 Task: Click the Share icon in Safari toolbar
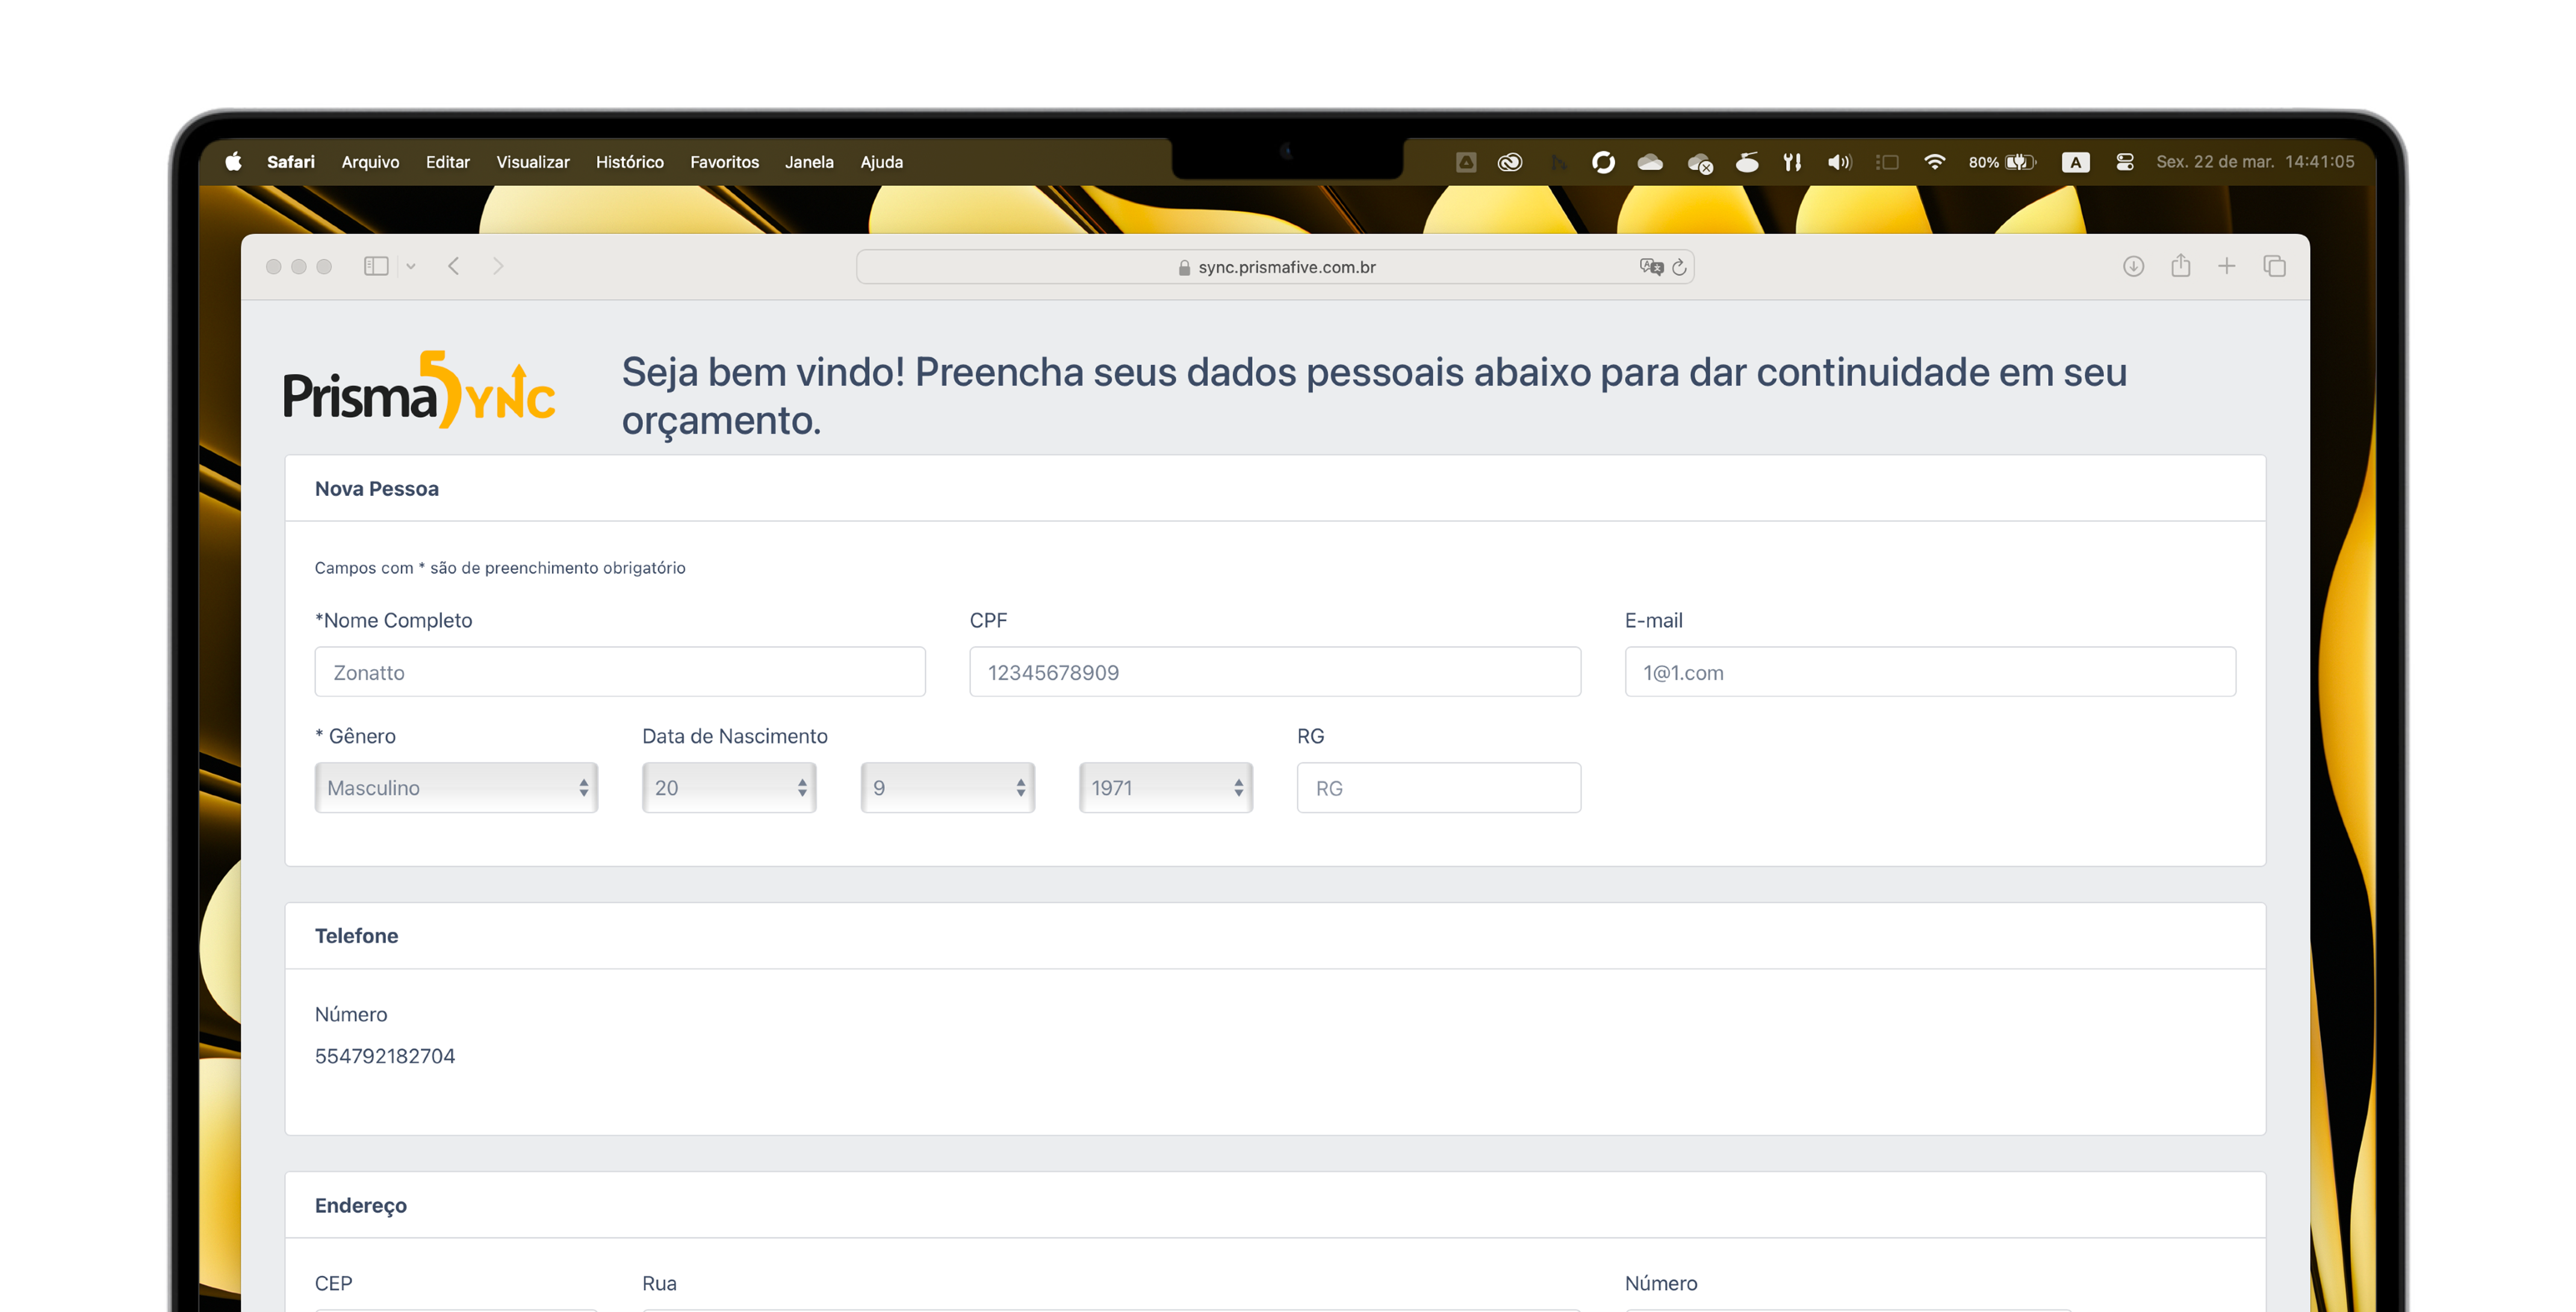pos(2181,266)
